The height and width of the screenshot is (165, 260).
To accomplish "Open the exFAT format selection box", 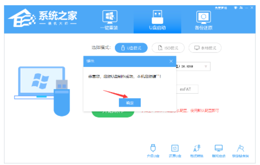I will [187, 89].
